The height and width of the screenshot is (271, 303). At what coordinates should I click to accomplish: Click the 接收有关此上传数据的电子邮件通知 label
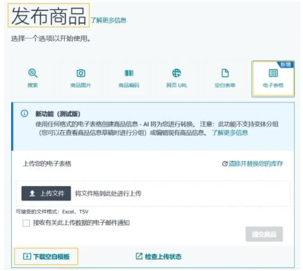pos(81,223)
